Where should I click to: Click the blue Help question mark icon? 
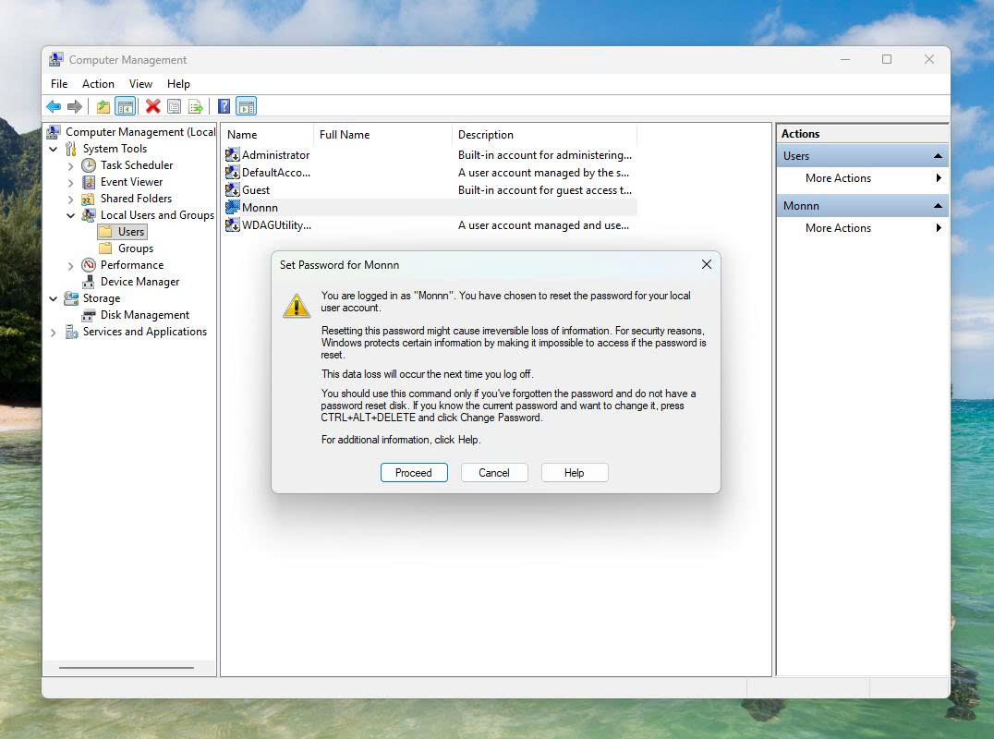pos(224,106)
